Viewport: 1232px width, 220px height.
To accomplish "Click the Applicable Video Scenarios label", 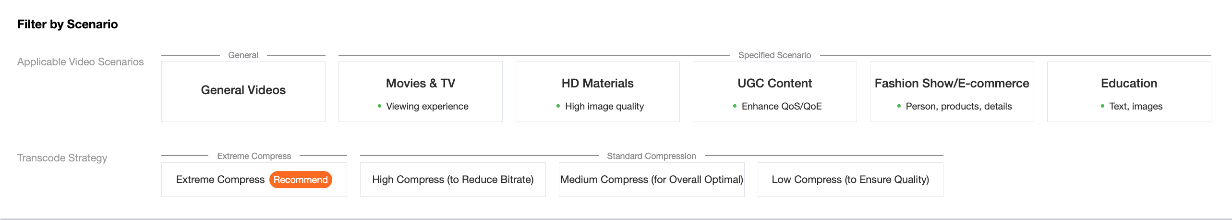I will tap(81, 62).
